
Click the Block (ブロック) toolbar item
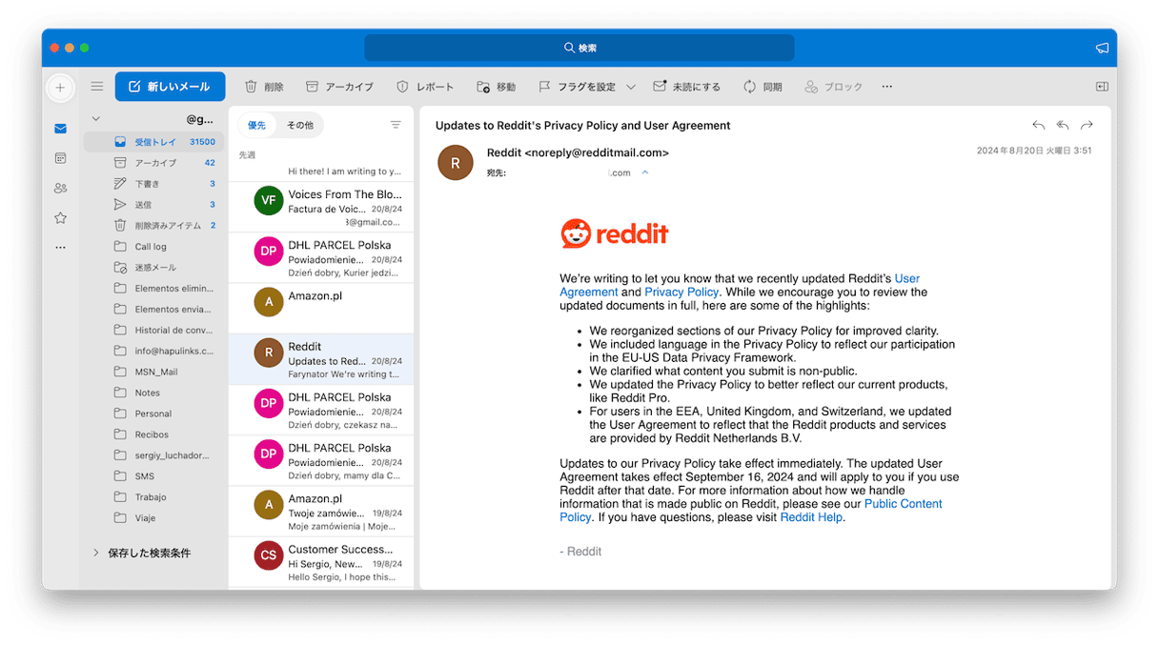tap(833, 87)
